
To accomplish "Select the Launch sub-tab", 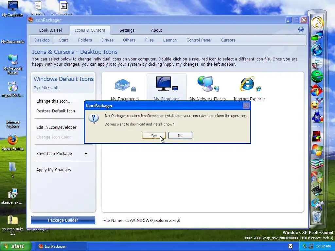I will (170, 40).
